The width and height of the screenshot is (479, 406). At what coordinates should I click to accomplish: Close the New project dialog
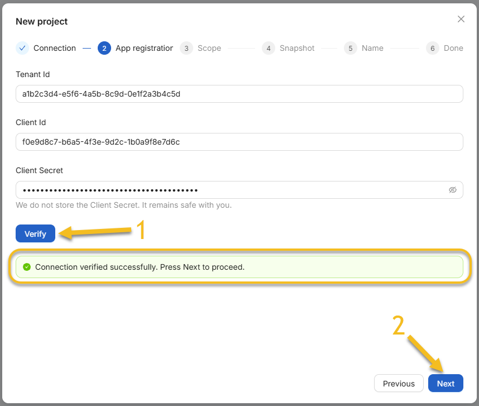pyautogui.click(x=461, y=19)
